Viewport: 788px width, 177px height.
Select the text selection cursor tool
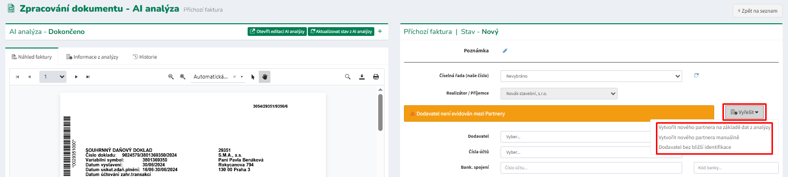(x=253, y=77)
